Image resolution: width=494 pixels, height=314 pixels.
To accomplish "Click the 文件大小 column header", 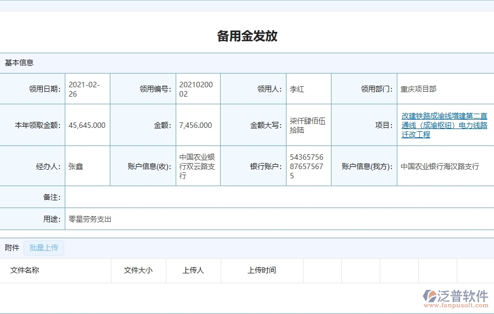I will [x=138, y=270].
